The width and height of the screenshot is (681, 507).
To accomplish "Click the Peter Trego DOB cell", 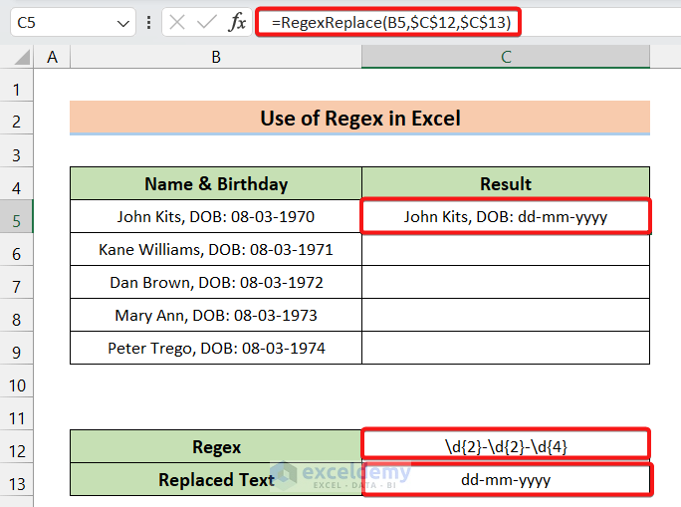I will point(215,349).
